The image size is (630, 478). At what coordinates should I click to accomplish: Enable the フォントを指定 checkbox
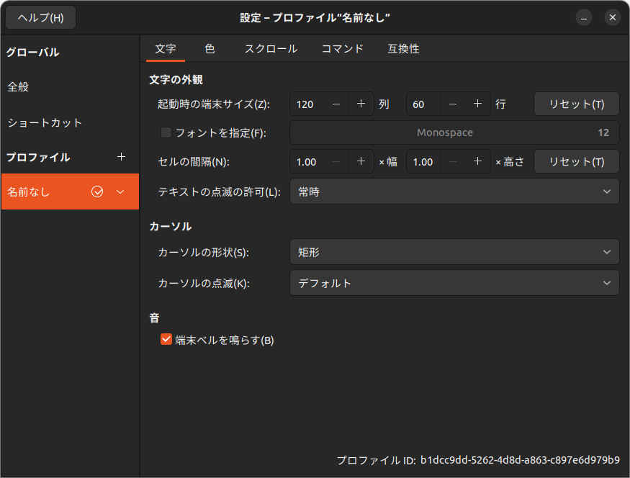[166, 132]
